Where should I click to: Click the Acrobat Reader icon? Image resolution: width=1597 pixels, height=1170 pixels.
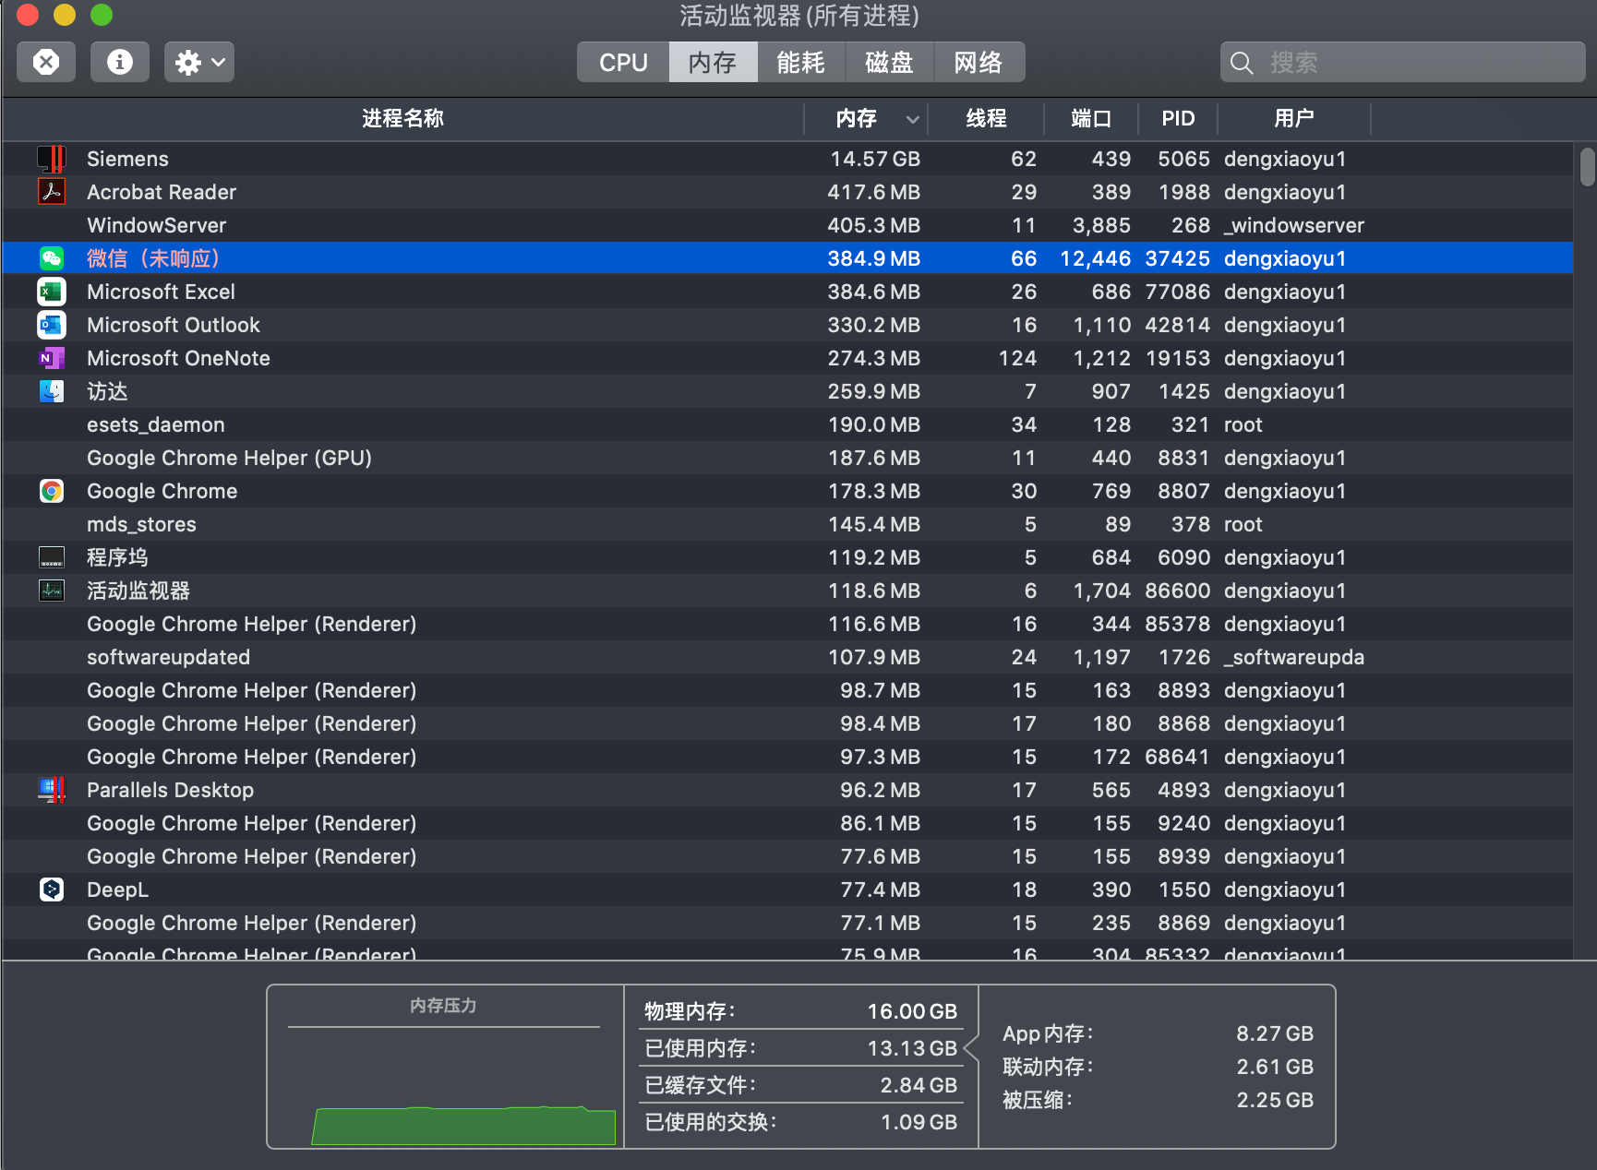[x=52, y=192]
